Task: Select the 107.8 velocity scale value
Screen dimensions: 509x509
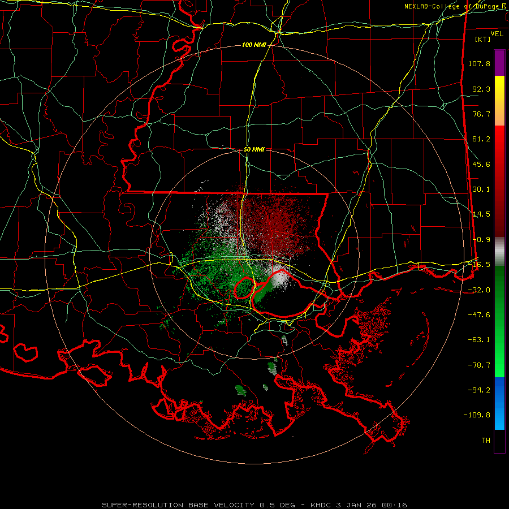Action: tap(479, 63)
